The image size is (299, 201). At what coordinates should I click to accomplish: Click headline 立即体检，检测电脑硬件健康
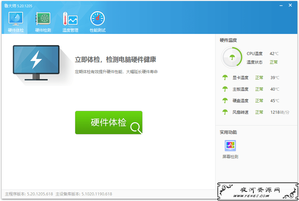116,60
